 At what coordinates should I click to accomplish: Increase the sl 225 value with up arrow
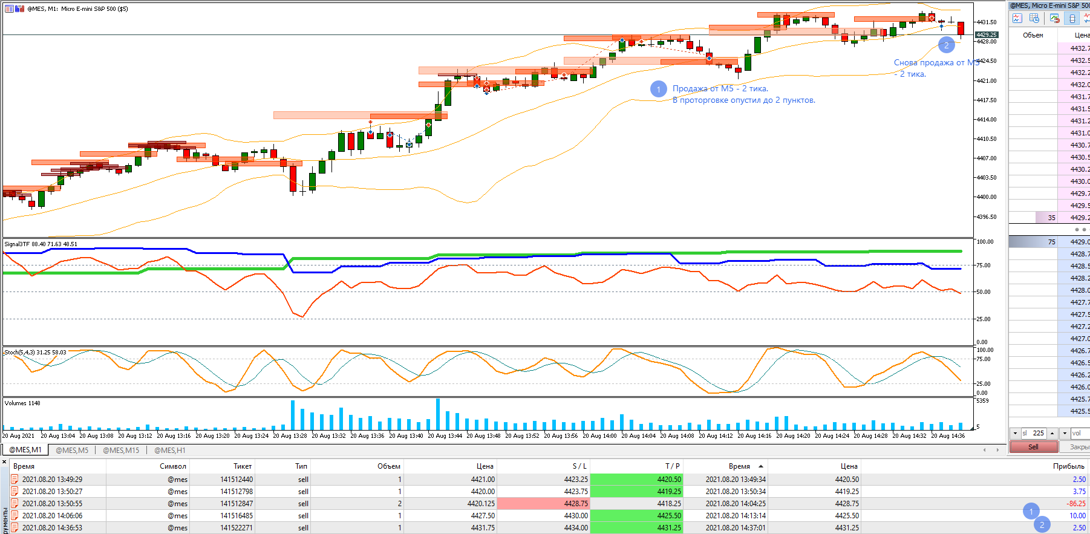[x=1052, y=433]
